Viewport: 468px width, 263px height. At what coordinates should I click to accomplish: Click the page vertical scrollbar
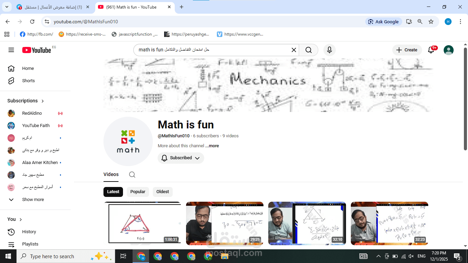click(x=465, y=99)
